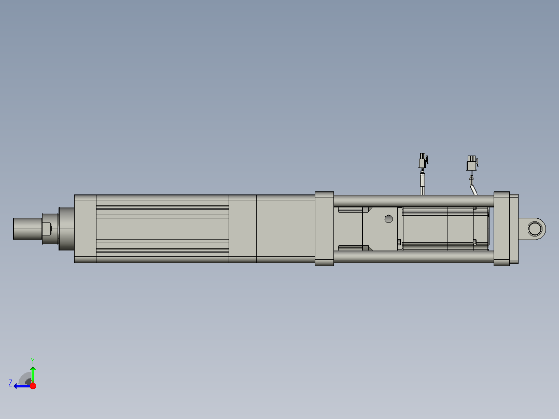This screenshot has width=559, height=419.
Task: Click the blue Z axis arrow of the triad
Action: (21, 386)
